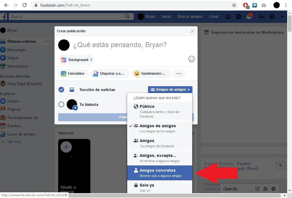This screenshot has height=198, width=292.
Task: Open Watch from the left sidebar
Action: click(x=13, y=58)
